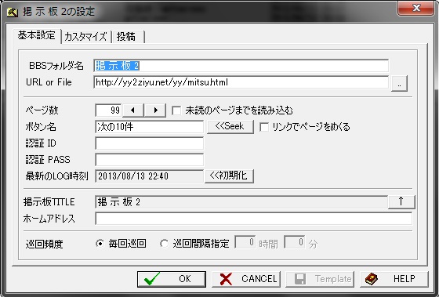
Task: Browse for a file with the '..' button
Action: [x=399, y=83]
